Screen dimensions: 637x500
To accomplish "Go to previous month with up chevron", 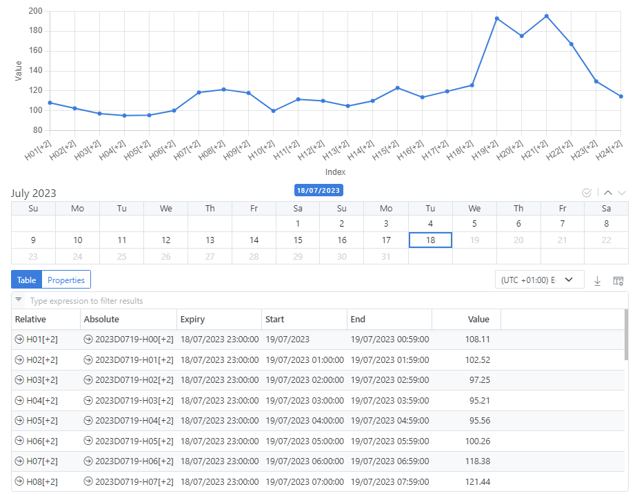I will click(609, 194).
